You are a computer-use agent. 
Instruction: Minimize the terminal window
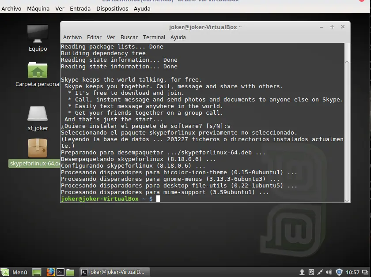(322, 27)
